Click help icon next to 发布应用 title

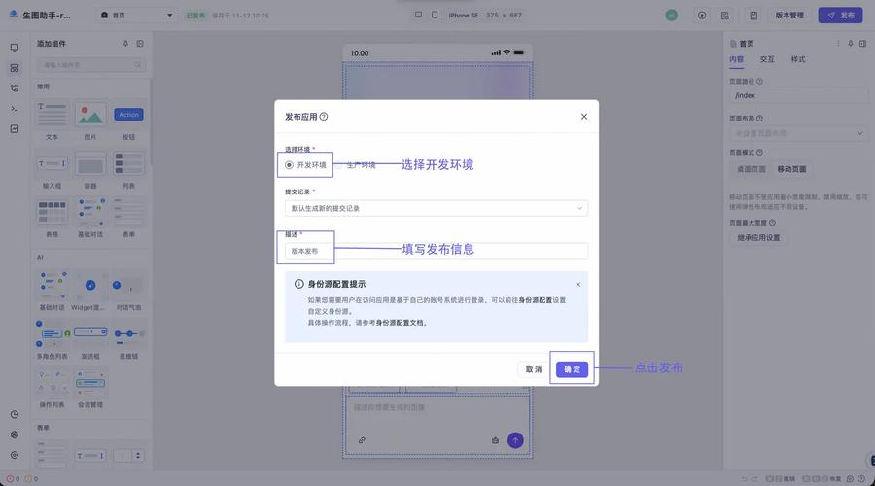tap(324, 117)
